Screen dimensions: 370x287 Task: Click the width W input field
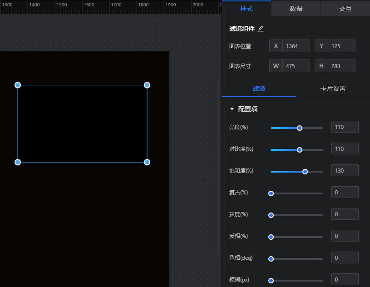click(x=296, y=66)
